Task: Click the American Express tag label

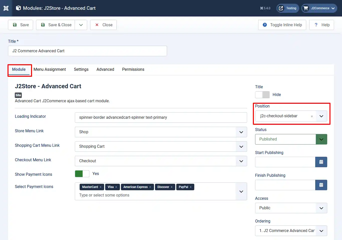Action: click(135, 187)
